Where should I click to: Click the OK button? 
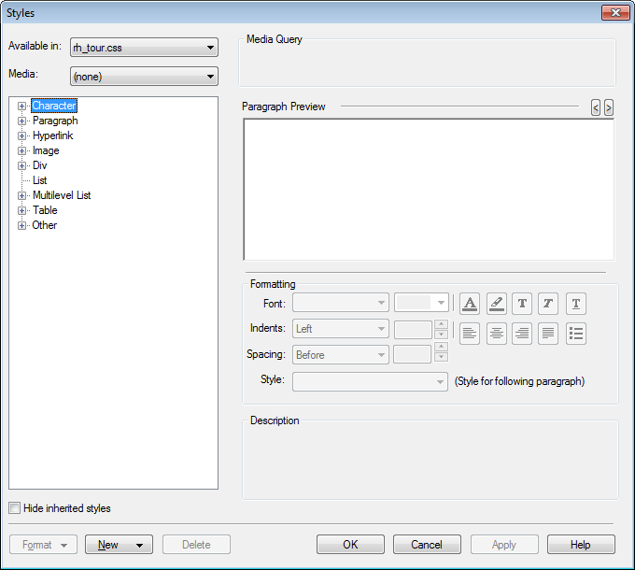tap(350, 545)
